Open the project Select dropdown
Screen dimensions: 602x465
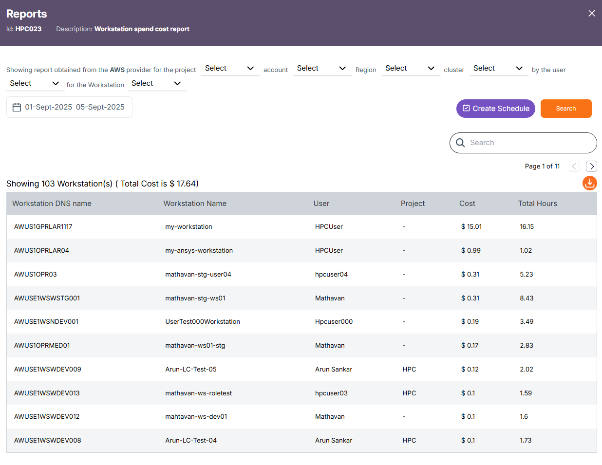click(230, 68)
